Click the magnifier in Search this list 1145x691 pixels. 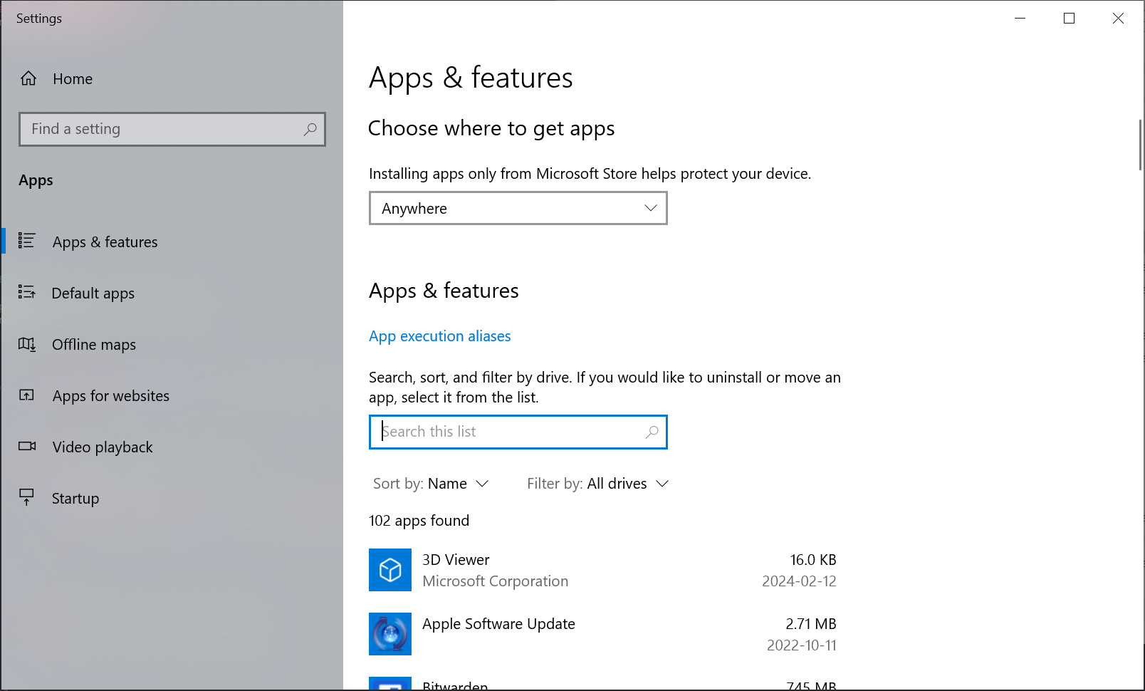(x=652, y=432)
